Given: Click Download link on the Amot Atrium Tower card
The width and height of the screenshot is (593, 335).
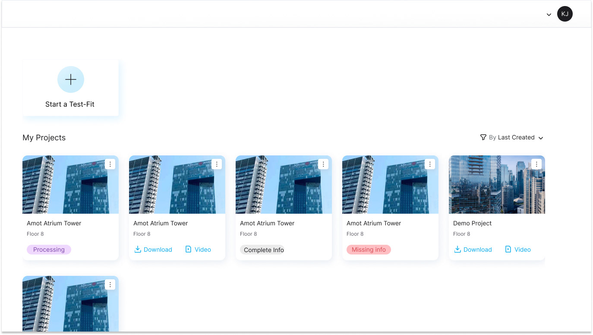Looking at the screenshot, I should [x=153, y=250].
